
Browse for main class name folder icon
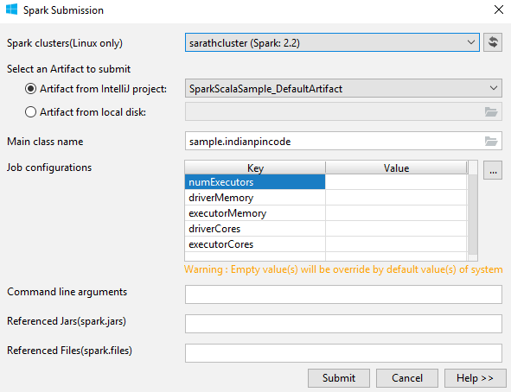coord(491,142)
